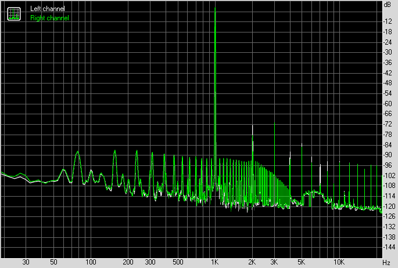The height and width of the screenshot is (268, 398).
Task: Click the '-12' dB scale label
Action: click(x=388, y=21)
